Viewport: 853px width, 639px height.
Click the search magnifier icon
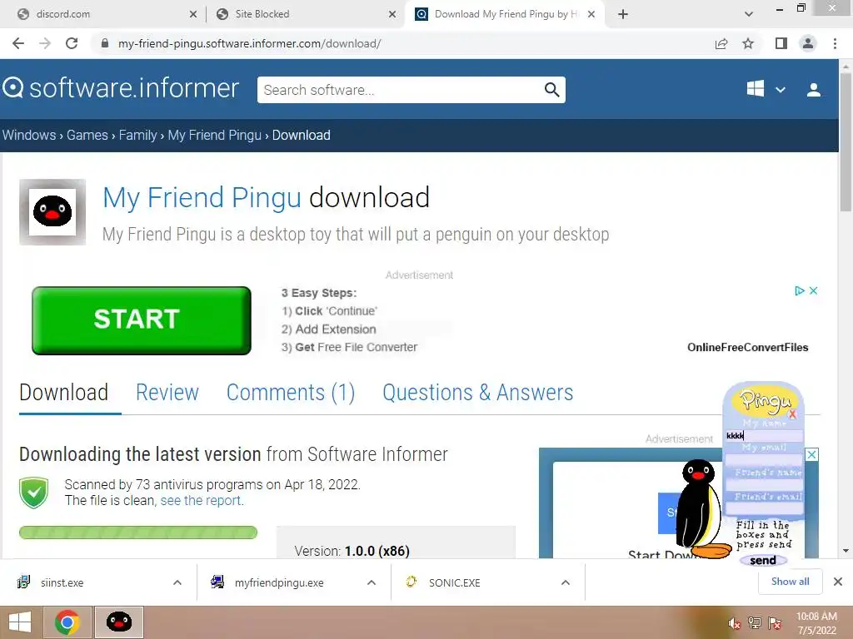pos(551,90)
